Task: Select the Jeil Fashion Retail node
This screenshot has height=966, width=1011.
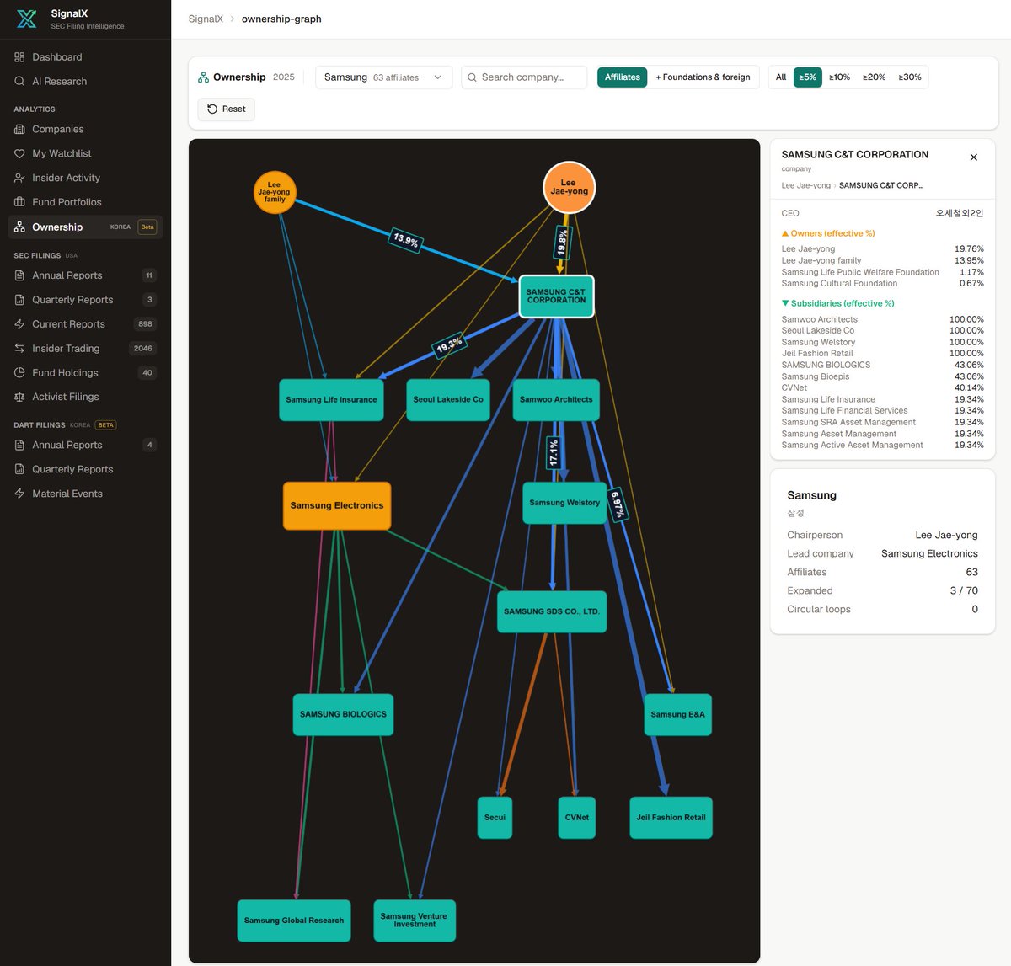Action: point(671,818)
